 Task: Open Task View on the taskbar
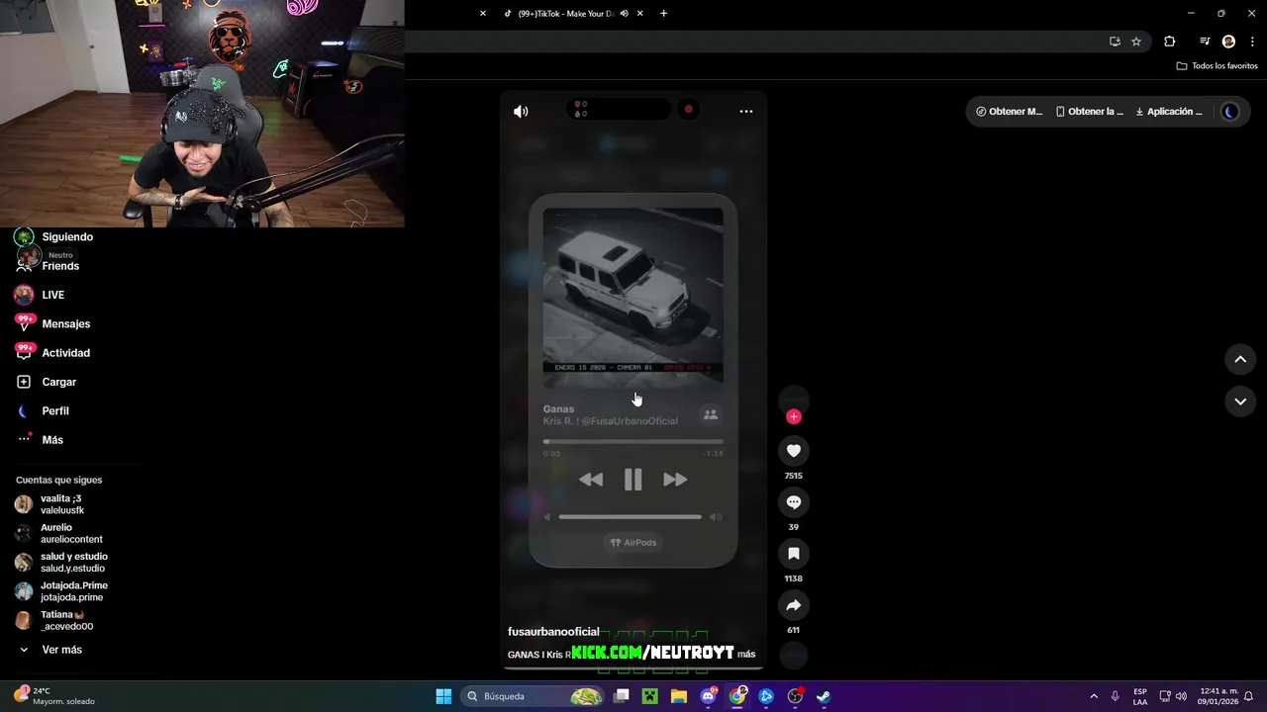tap(622, 696)
